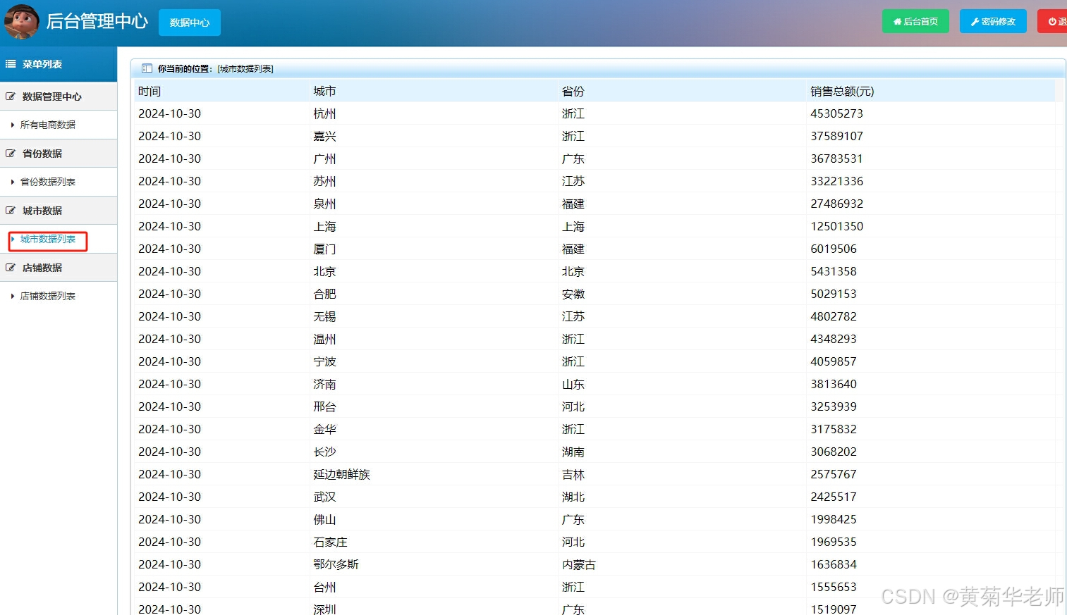Open 密码修改 button
Image resolution: width=1067 pixels, height=615 pixels.
pos(993,21)
